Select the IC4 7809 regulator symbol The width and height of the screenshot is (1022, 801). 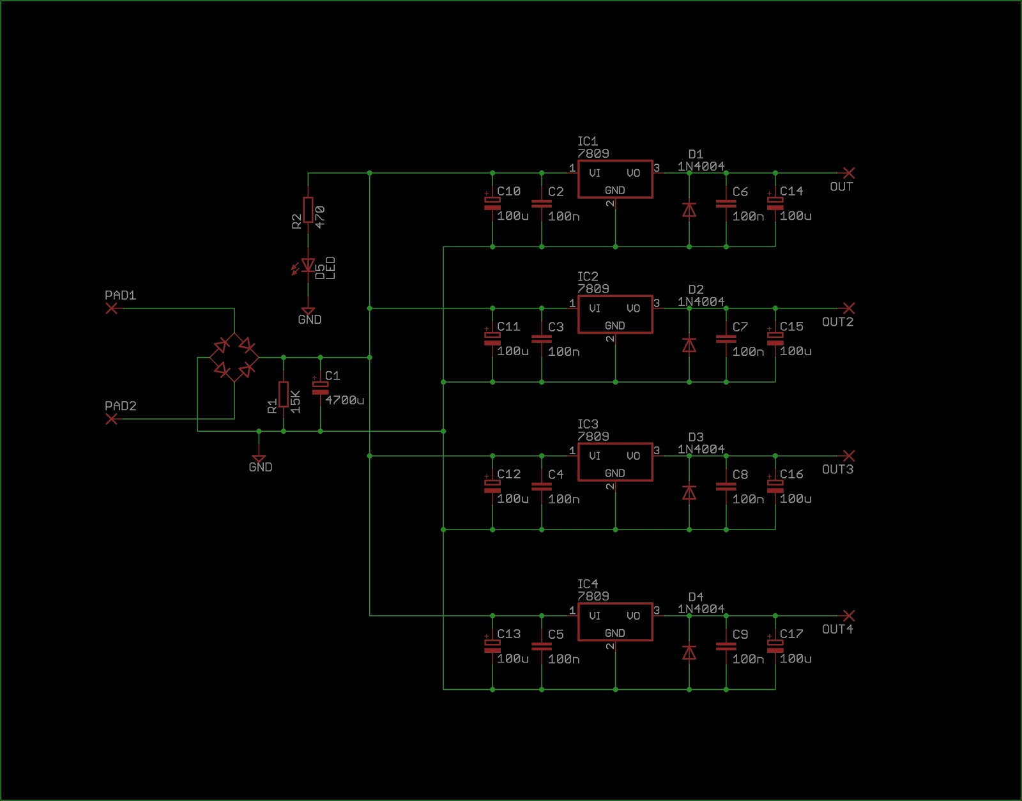point(614,621)
